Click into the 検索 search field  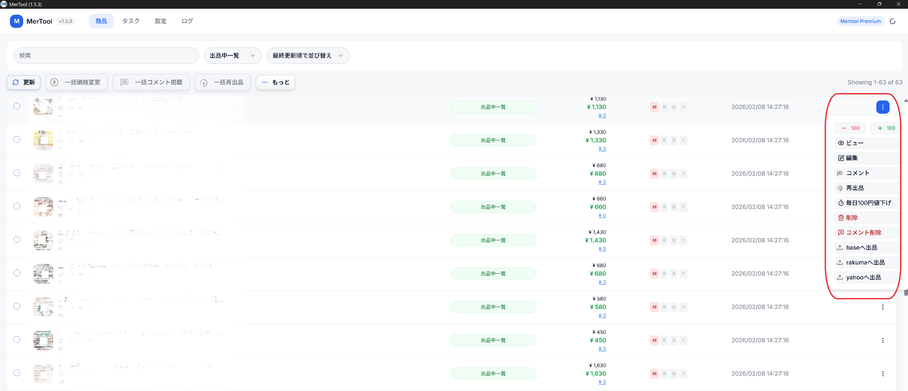click(x=106, y=56)
